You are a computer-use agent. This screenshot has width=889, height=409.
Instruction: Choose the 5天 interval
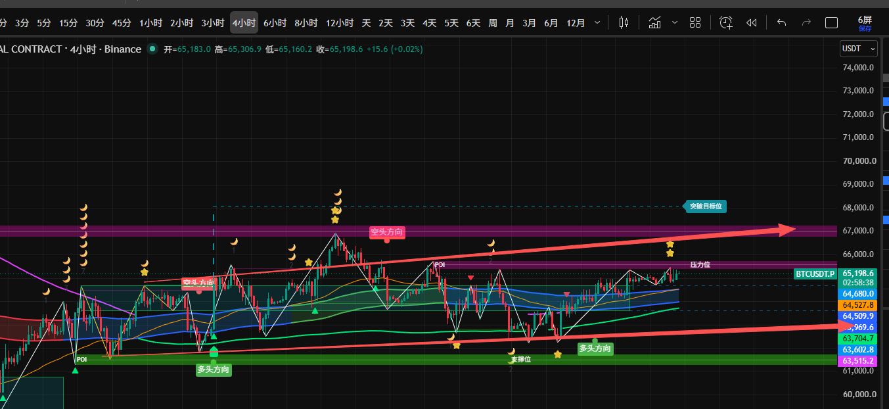click(x=451, y=22)
